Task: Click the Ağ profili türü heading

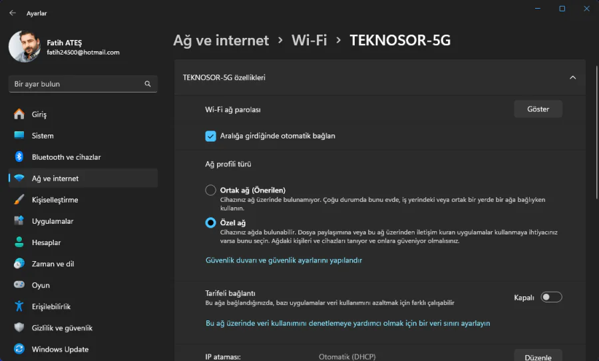Action: pos(228,164)
